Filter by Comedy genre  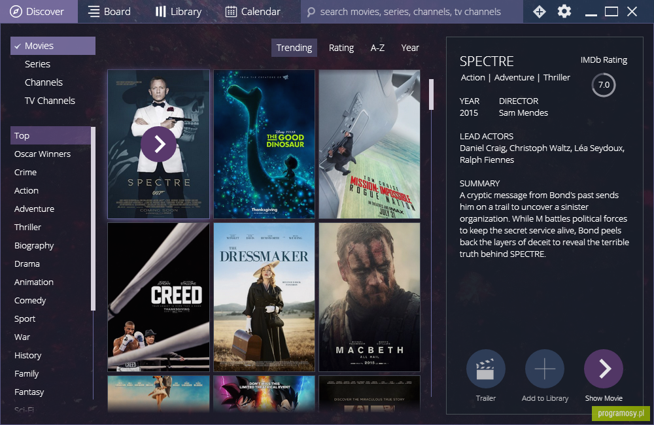coord(30,301)
